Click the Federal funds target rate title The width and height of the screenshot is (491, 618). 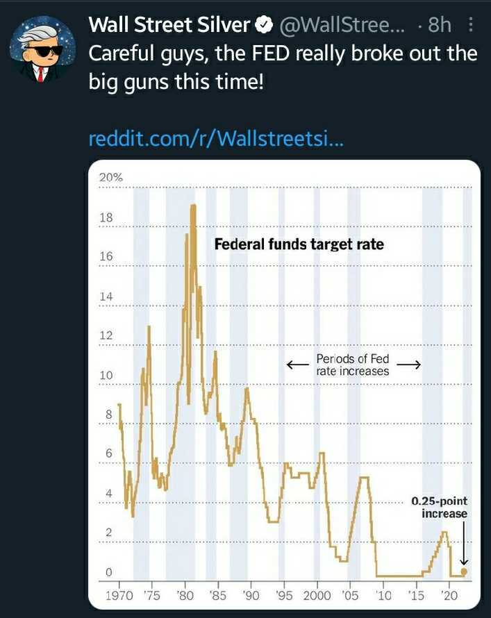coord(299,244)
